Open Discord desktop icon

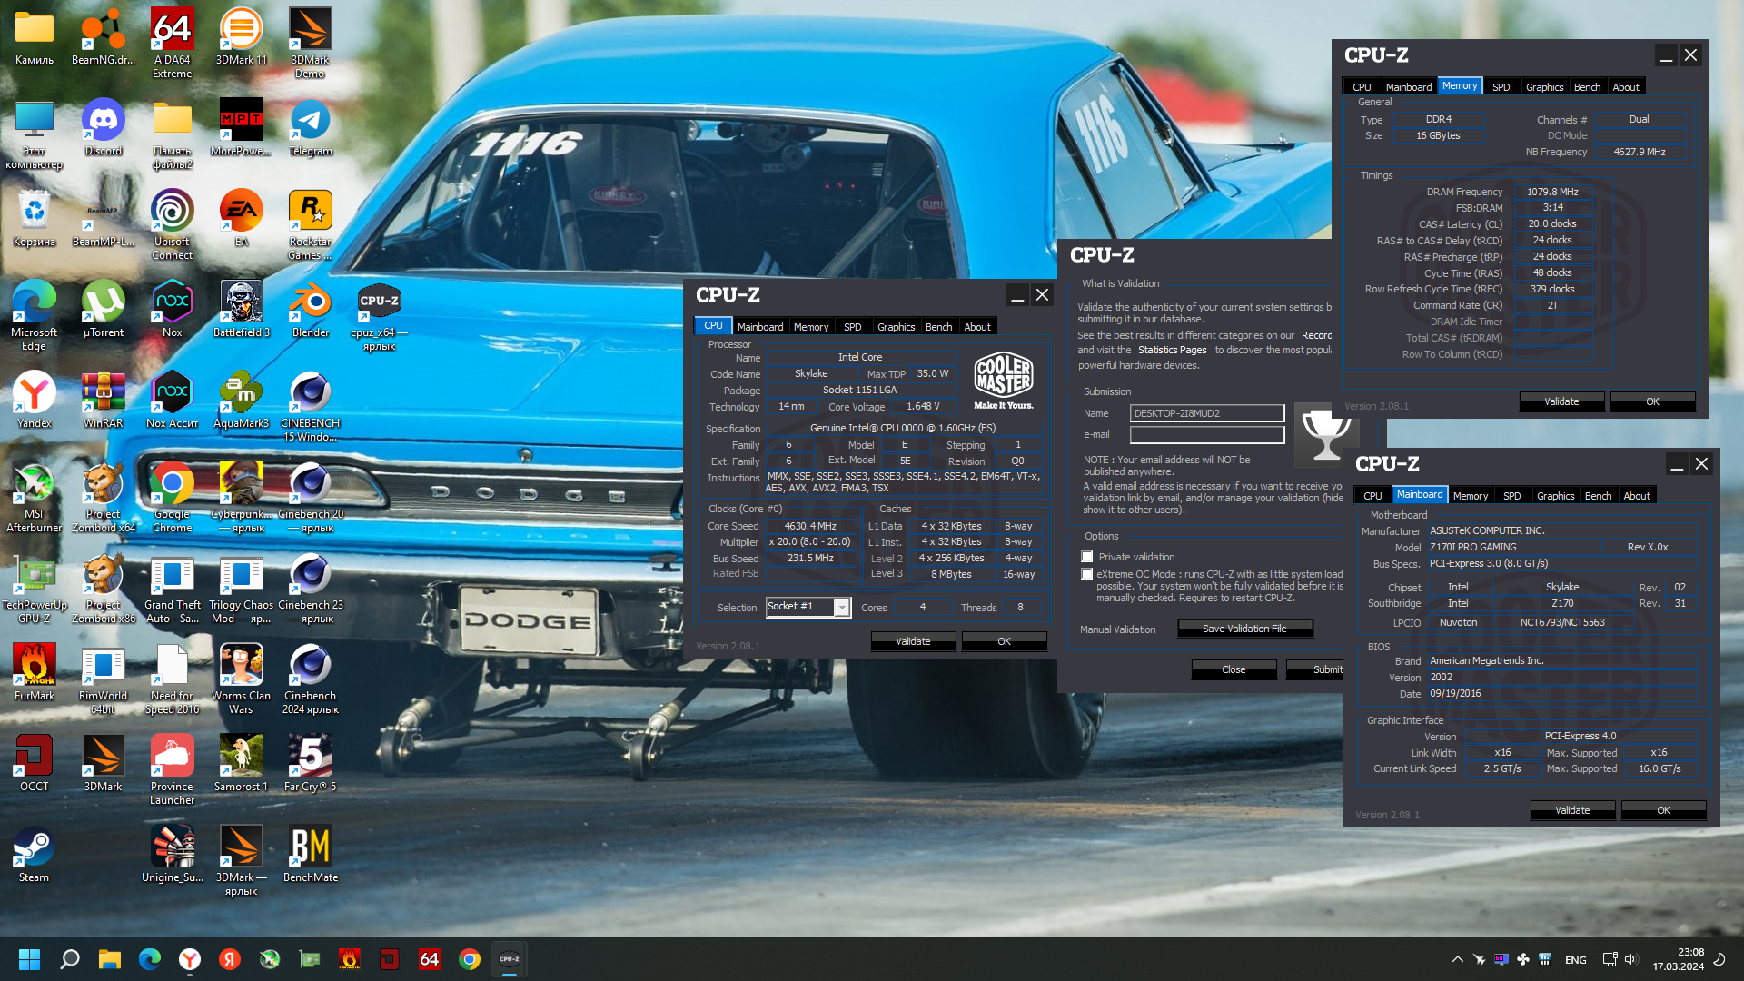(x=103, y=127)
